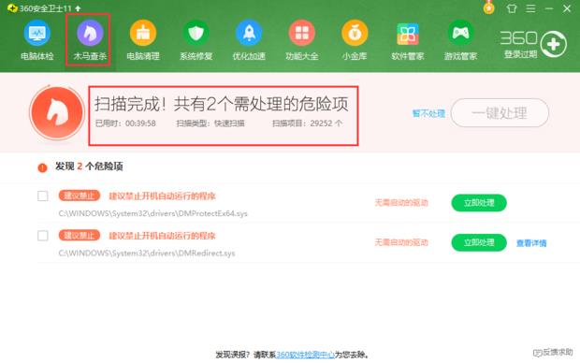Click 立即处理 for DMProtectEx64.sys

click(x=479, y=203)
